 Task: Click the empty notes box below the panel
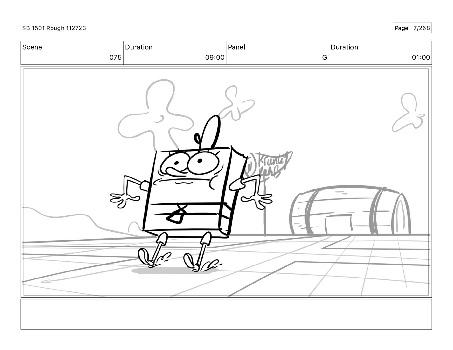pos(226,314)
